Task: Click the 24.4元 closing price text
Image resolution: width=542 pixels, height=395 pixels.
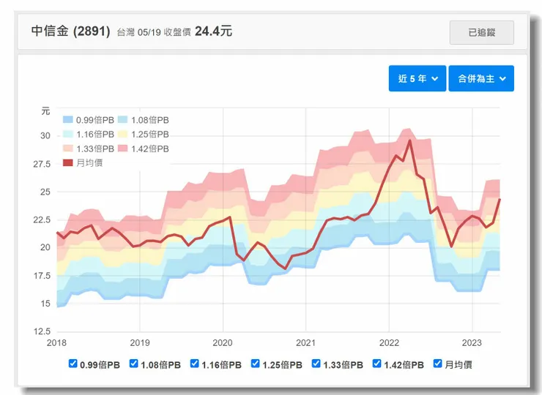Action: 213,31
